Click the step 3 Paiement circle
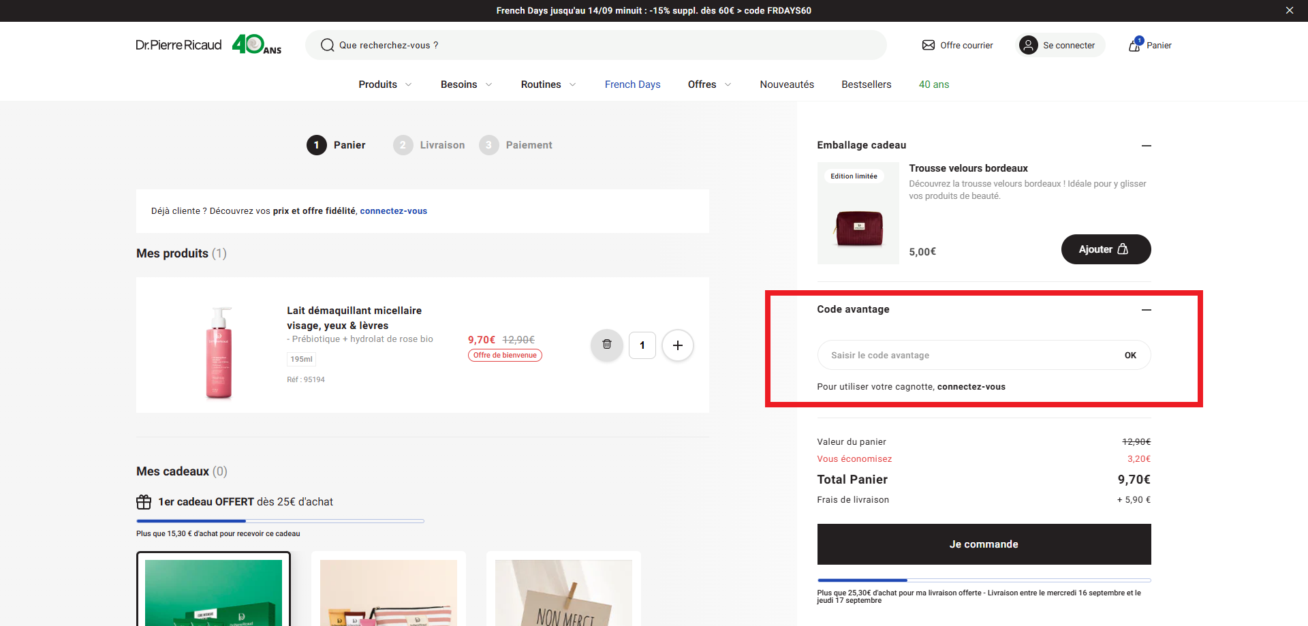The height and width of the screenshot is (626, 1308). click(488, 145)
